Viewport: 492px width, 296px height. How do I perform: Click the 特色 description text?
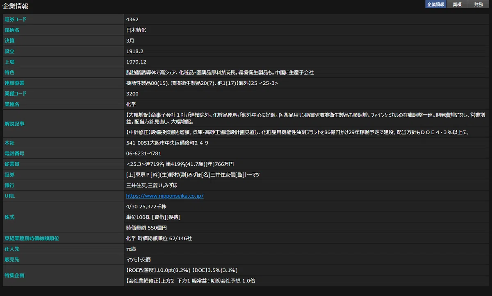pos(220,72)
